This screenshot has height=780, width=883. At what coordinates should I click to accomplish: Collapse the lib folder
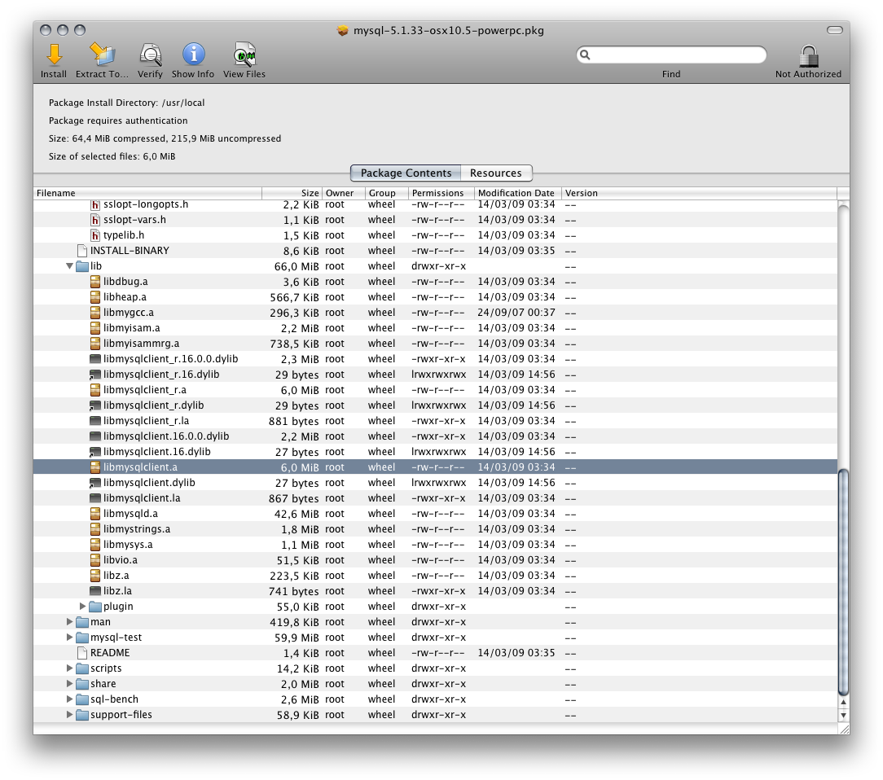tap(69, 266)
